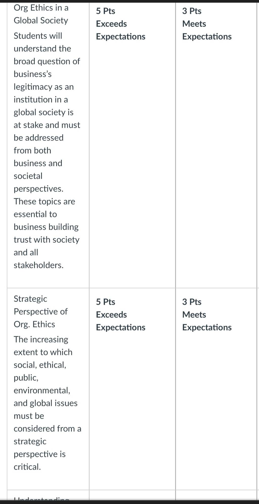The image size is (259, 504).
Task: Click the Strategic Perspective of Org. Ethics title
Action: tap(41, 311)
